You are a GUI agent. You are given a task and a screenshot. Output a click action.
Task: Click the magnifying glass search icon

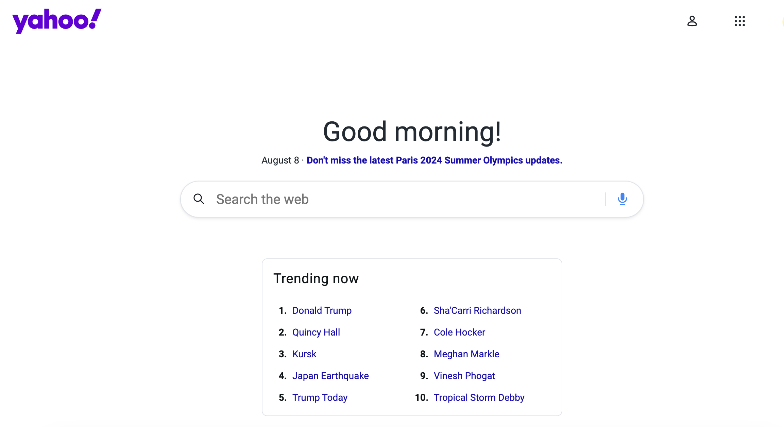tap(199, 199)
